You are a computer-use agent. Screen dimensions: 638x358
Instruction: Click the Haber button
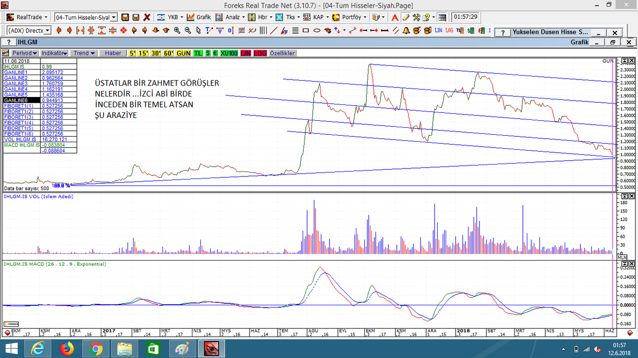click(113, 53)
